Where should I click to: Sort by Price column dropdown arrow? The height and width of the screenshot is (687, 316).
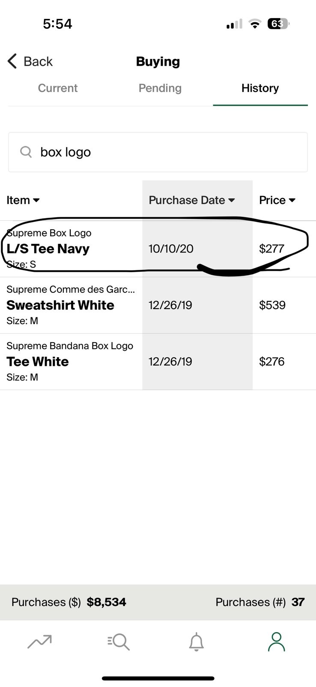pyautogui.click(x=292, y=200)
